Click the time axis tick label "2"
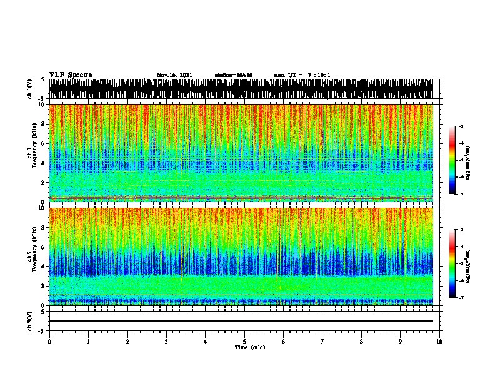The height and width of the screenshot is (383, 495). tap(127, 342)
